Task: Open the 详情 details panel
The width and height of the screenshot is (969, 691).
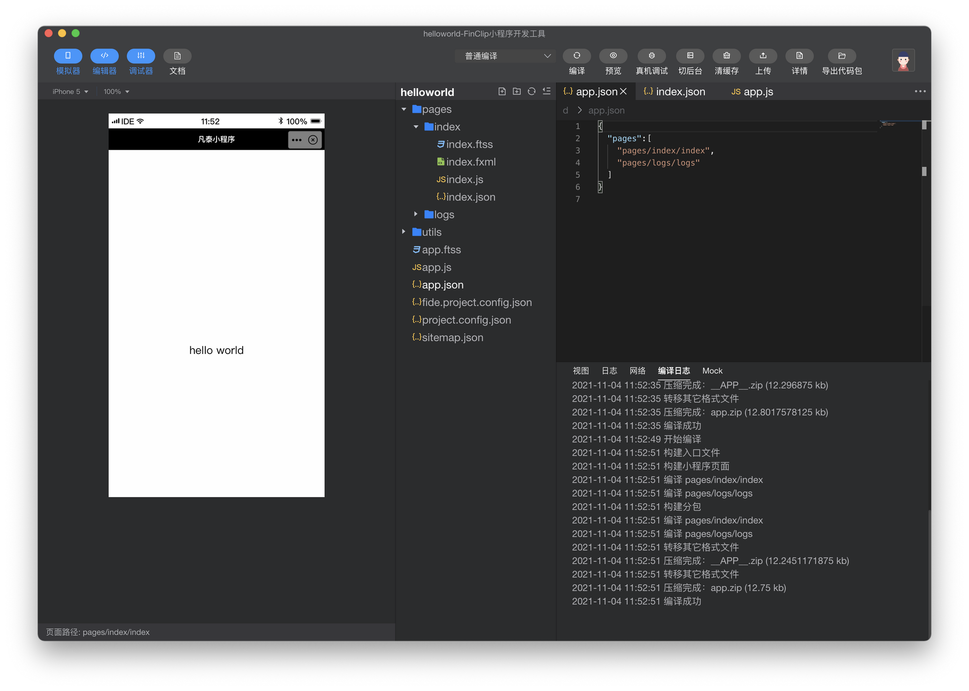Action: point(799,62)
